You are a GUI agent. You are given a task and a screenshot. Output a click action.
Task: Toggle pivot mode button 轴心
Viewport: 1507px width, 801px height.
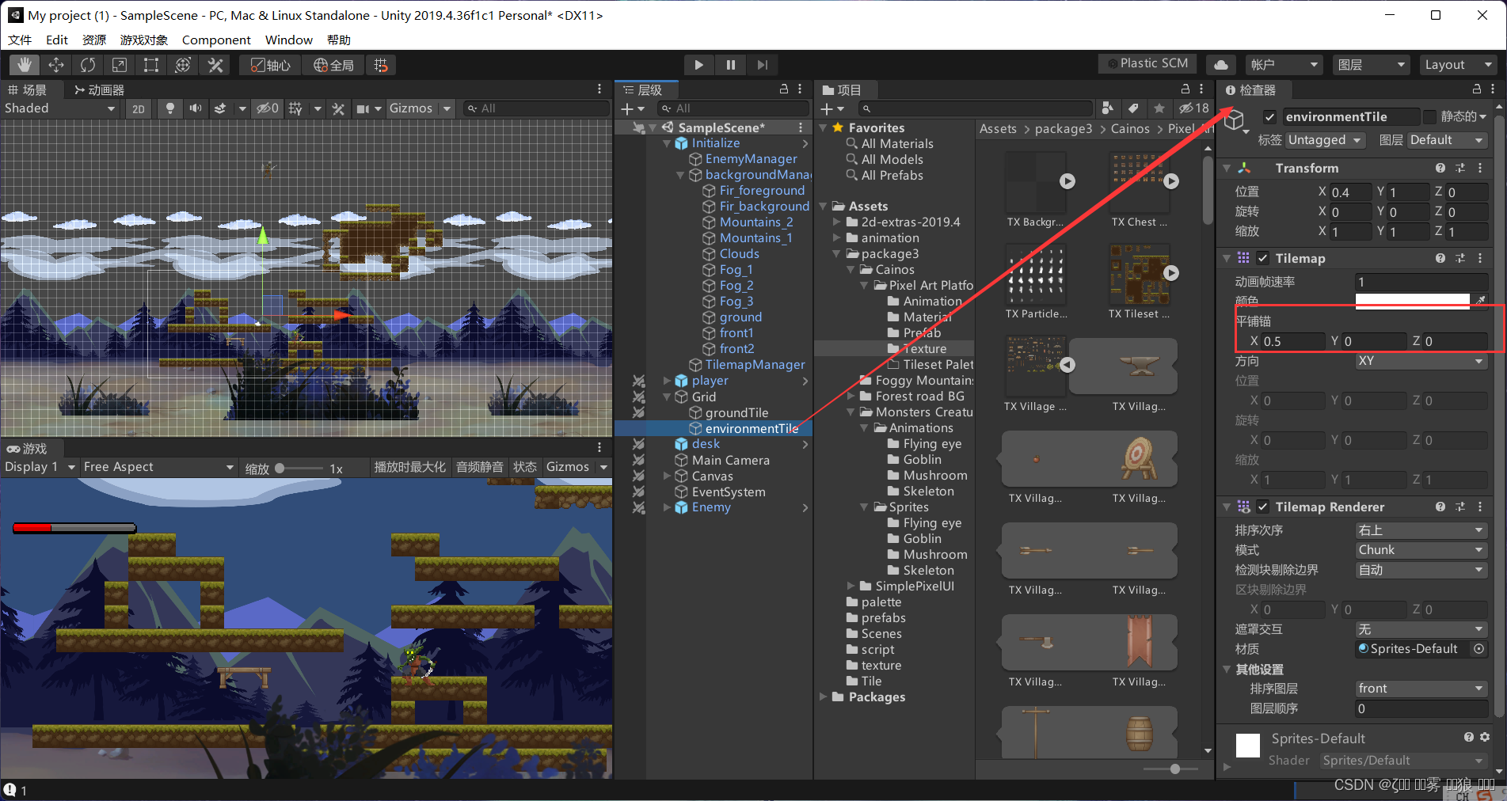tap(270, 65)
